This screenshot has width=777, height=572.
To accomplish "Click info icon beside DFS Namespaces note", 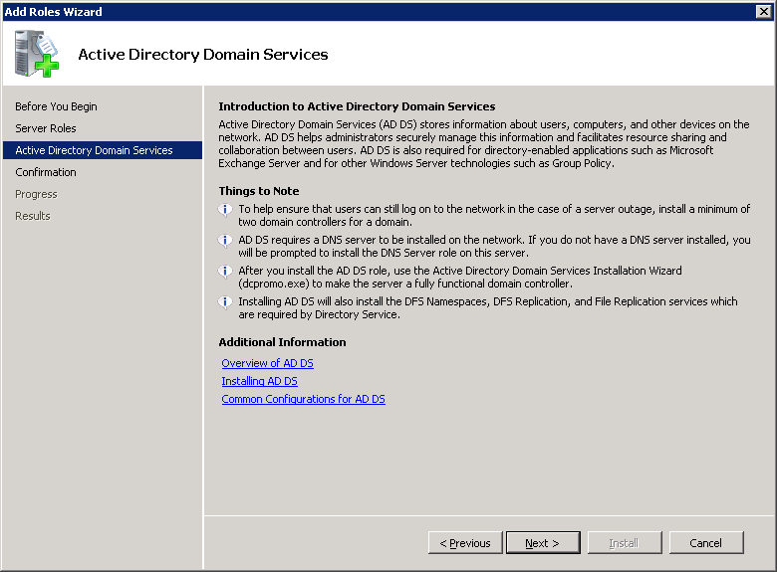I will pyautogui.click(x=225, y=301).
